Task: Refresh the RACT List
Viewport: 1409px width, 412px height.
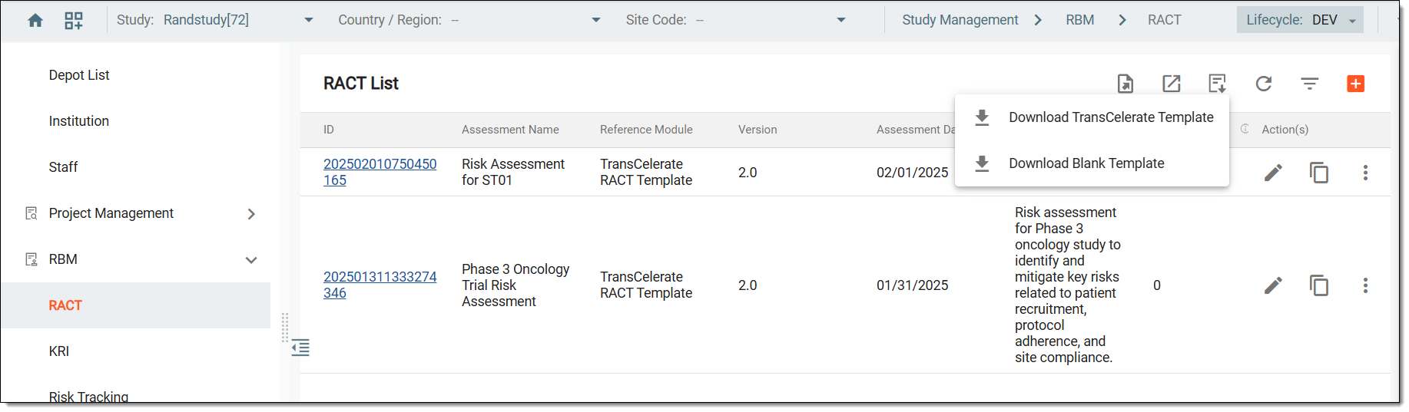Action: point(1264,84)
